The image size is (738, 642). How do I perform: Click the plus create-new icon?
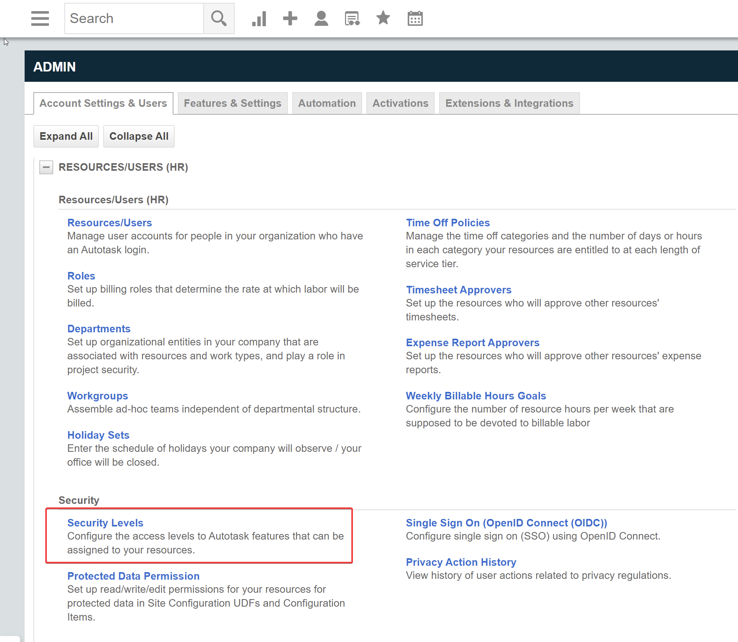tap(290, 18)
